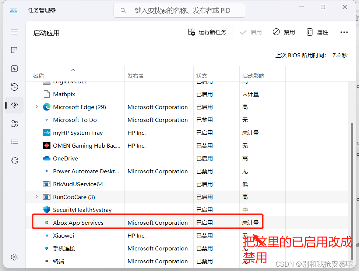Click the 终端 app icon
The width and height of the screenshot is (359, 271).
47,261
